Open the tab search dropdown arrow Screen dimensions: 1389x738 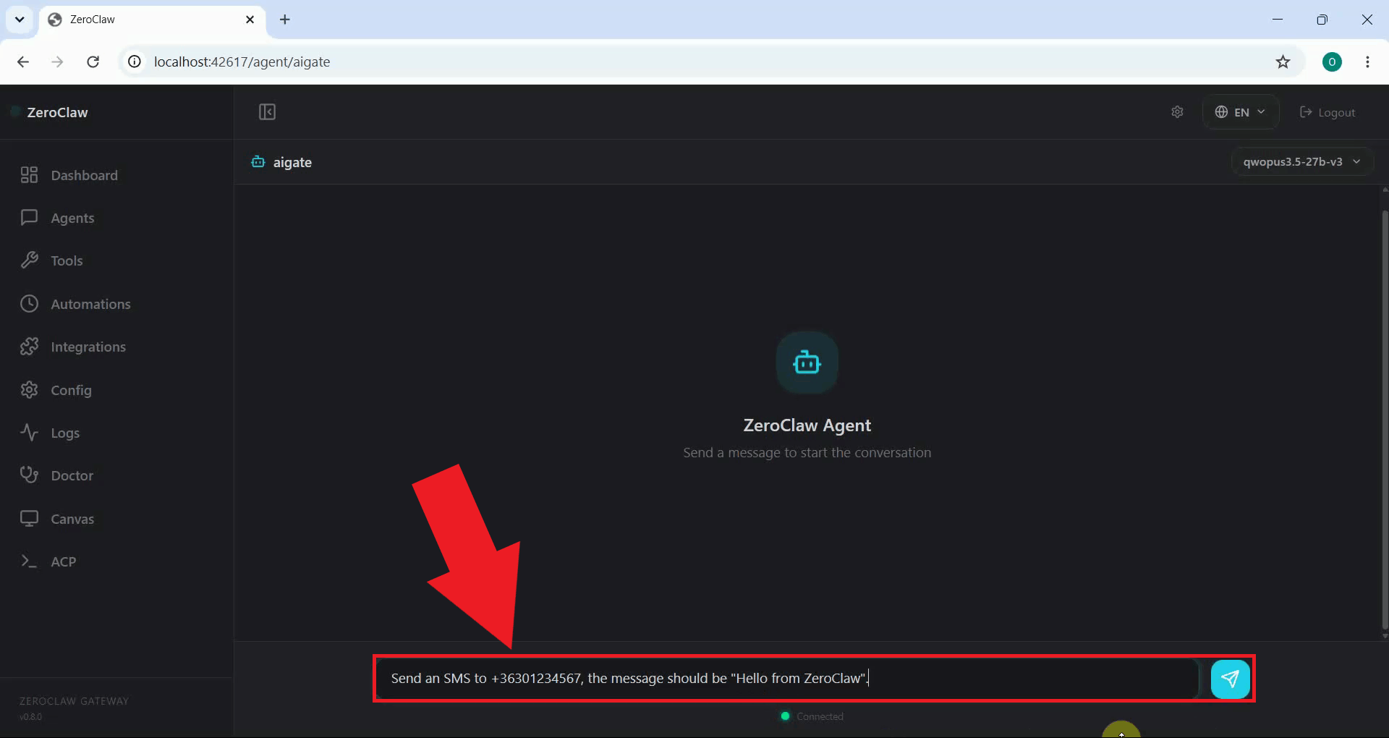[20, 20]
